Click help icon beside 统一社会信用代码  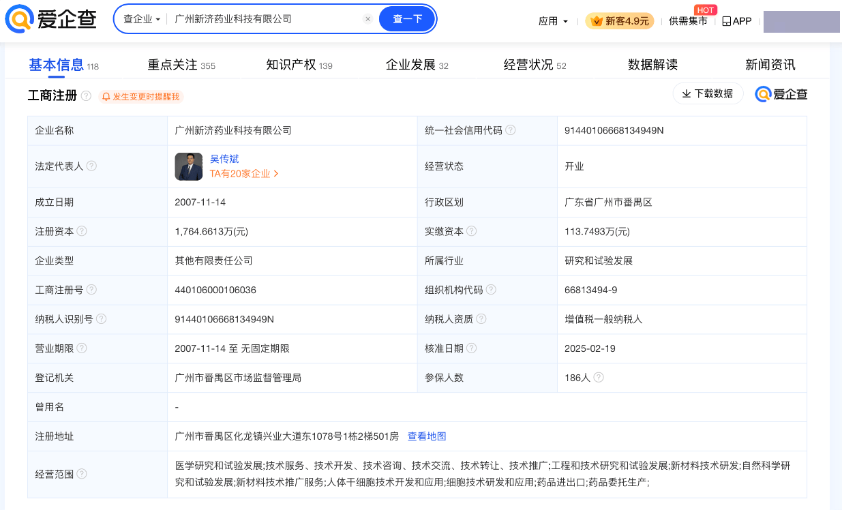[x=510, y=130]
